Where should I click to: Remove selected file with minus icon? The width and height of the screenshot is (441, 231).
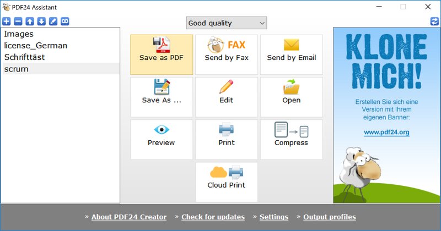(x=18, y=21)
